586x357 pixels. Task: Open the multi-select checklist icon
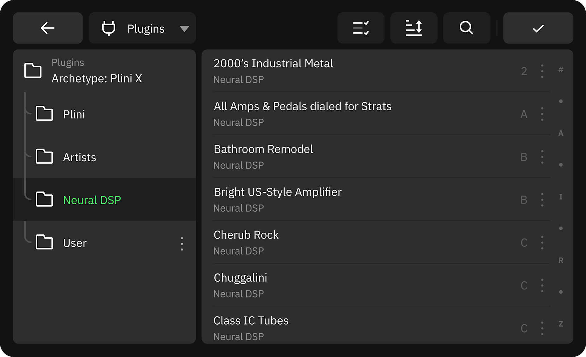click(361, 28)
